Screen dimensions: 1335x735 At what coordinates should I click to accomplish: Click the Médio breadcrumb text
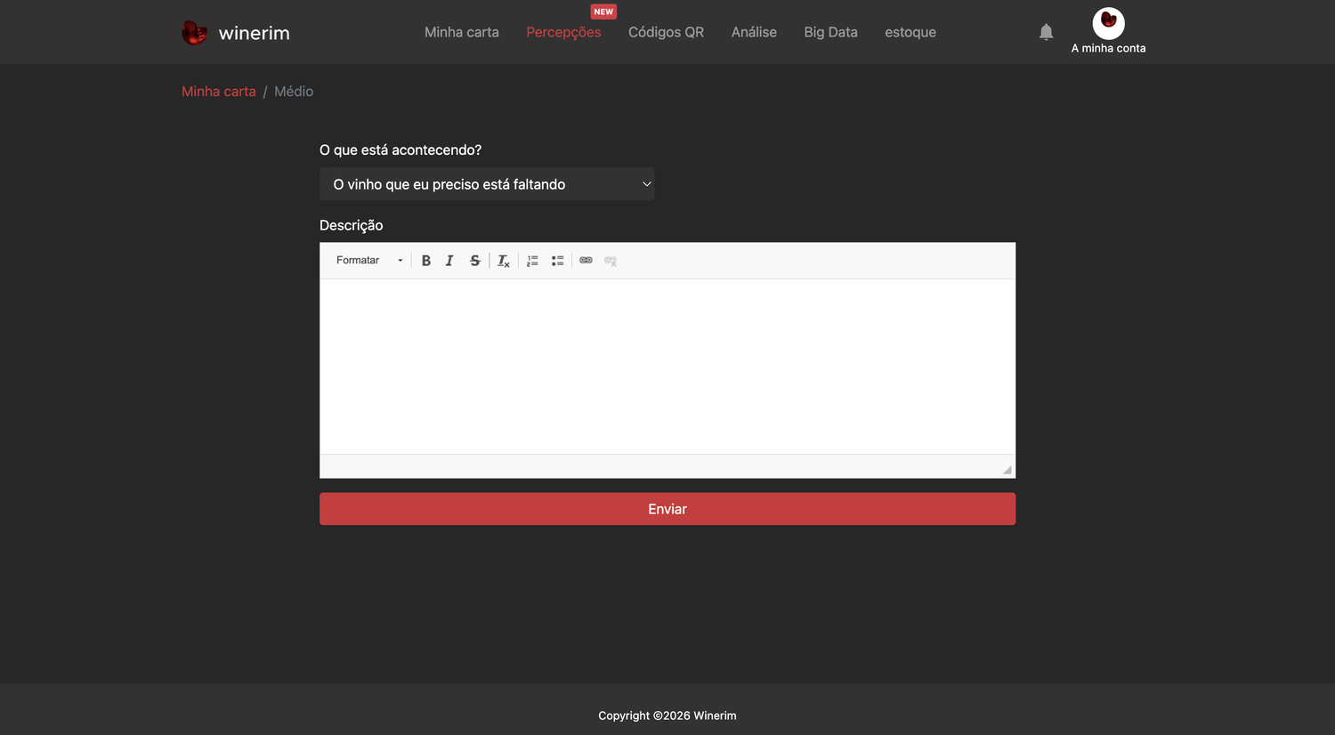294,92
